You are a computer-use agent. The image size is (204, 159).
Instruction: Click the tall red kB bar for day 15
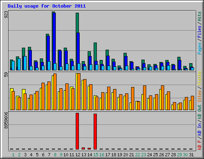pos(95,132)
